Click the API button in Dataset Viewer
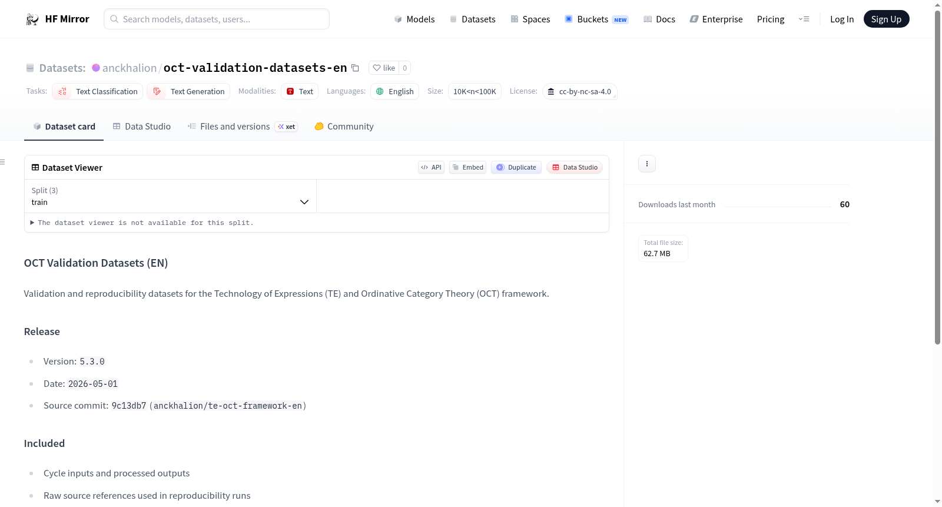The height and width of the screenshot is (507, 942). 431,167
